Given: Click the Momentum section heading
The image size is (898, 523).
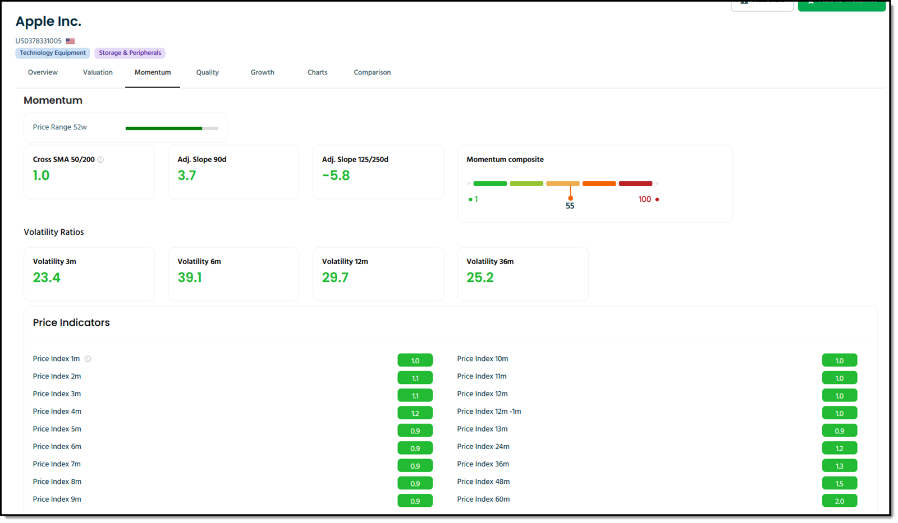Looking at the screenshot, I should click(53, 100).
